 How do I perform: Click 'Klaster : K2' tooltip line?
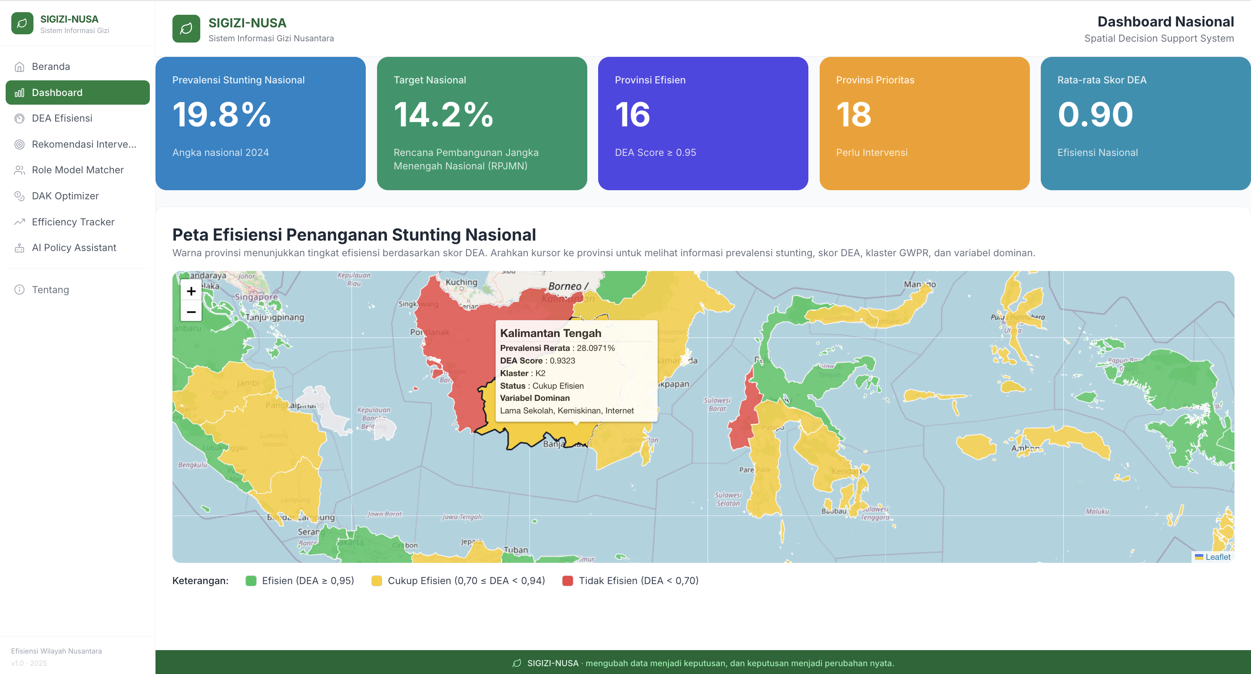click(523, 373)
